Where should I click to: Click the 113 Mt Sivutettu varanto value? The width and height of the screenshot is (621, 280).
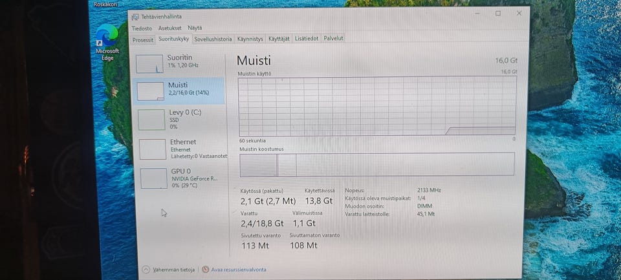coord(255,246)
